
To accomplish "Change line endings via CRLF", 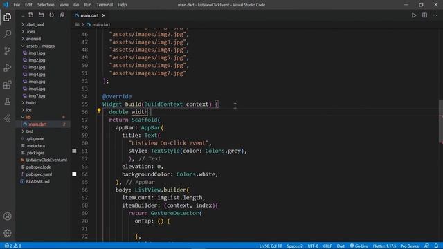I will tap(327, 246).
